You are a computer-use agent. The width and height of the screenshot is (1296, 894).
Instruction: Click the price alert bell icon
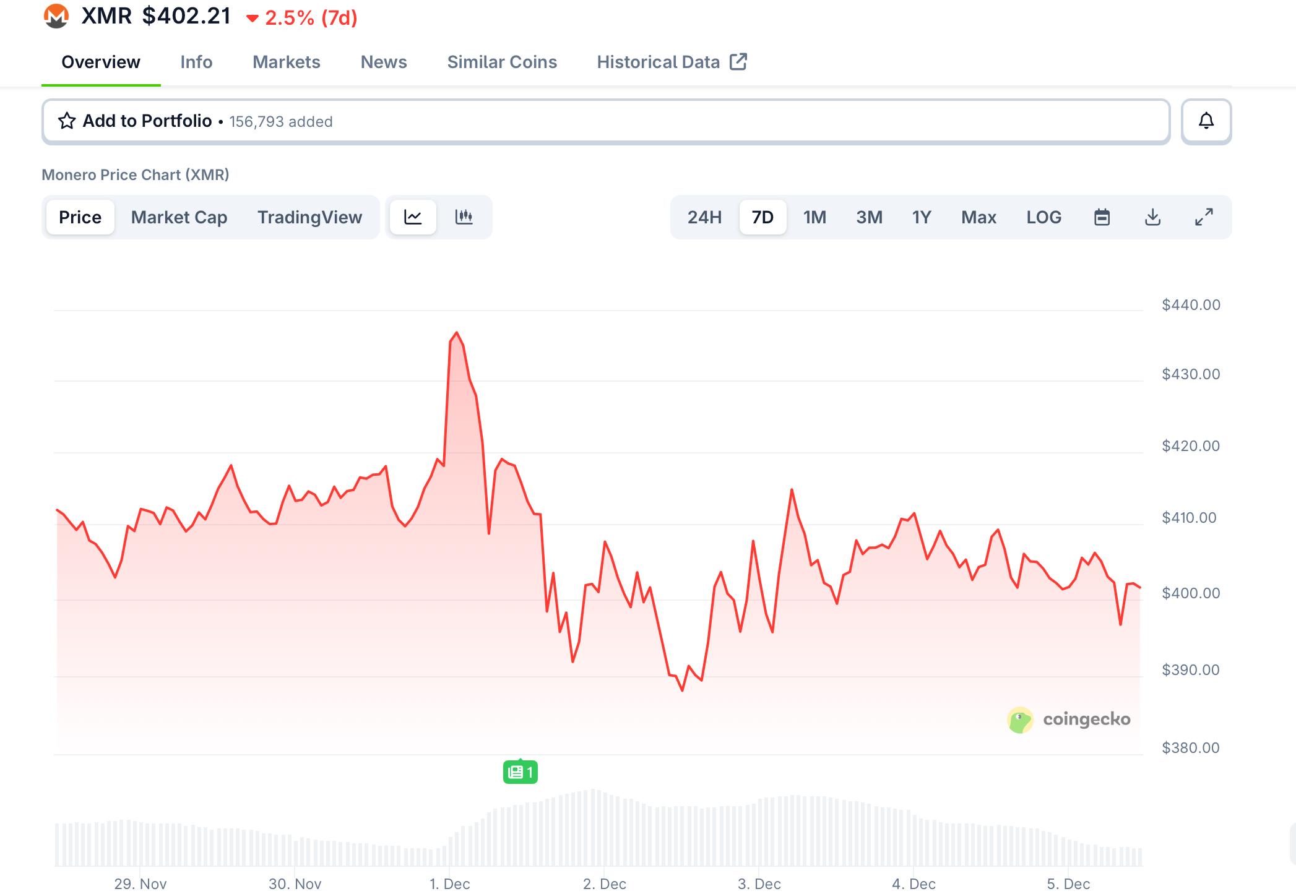click(x=1206, y=121)
